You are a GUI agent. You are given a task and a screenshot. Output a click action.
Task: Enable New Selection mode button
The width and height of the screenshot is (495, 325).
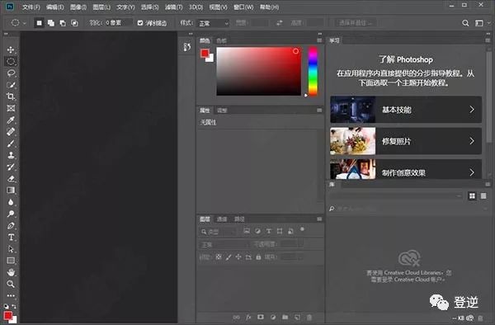39,23
